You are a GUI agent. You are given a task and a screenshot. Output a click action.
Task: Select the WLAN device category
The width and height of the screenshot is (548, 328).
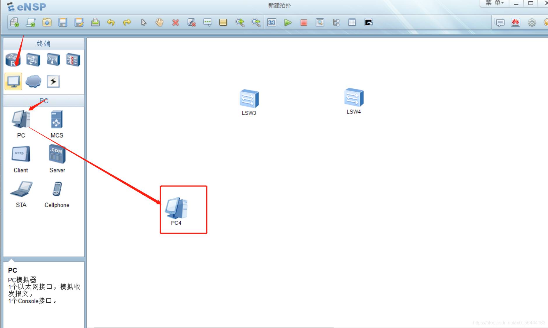[x=53, y=60]
